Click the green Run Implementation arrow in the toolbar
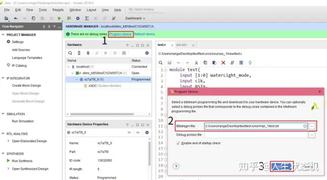Image resolution: width=327 pixels, height=180 pixels. 59,18
